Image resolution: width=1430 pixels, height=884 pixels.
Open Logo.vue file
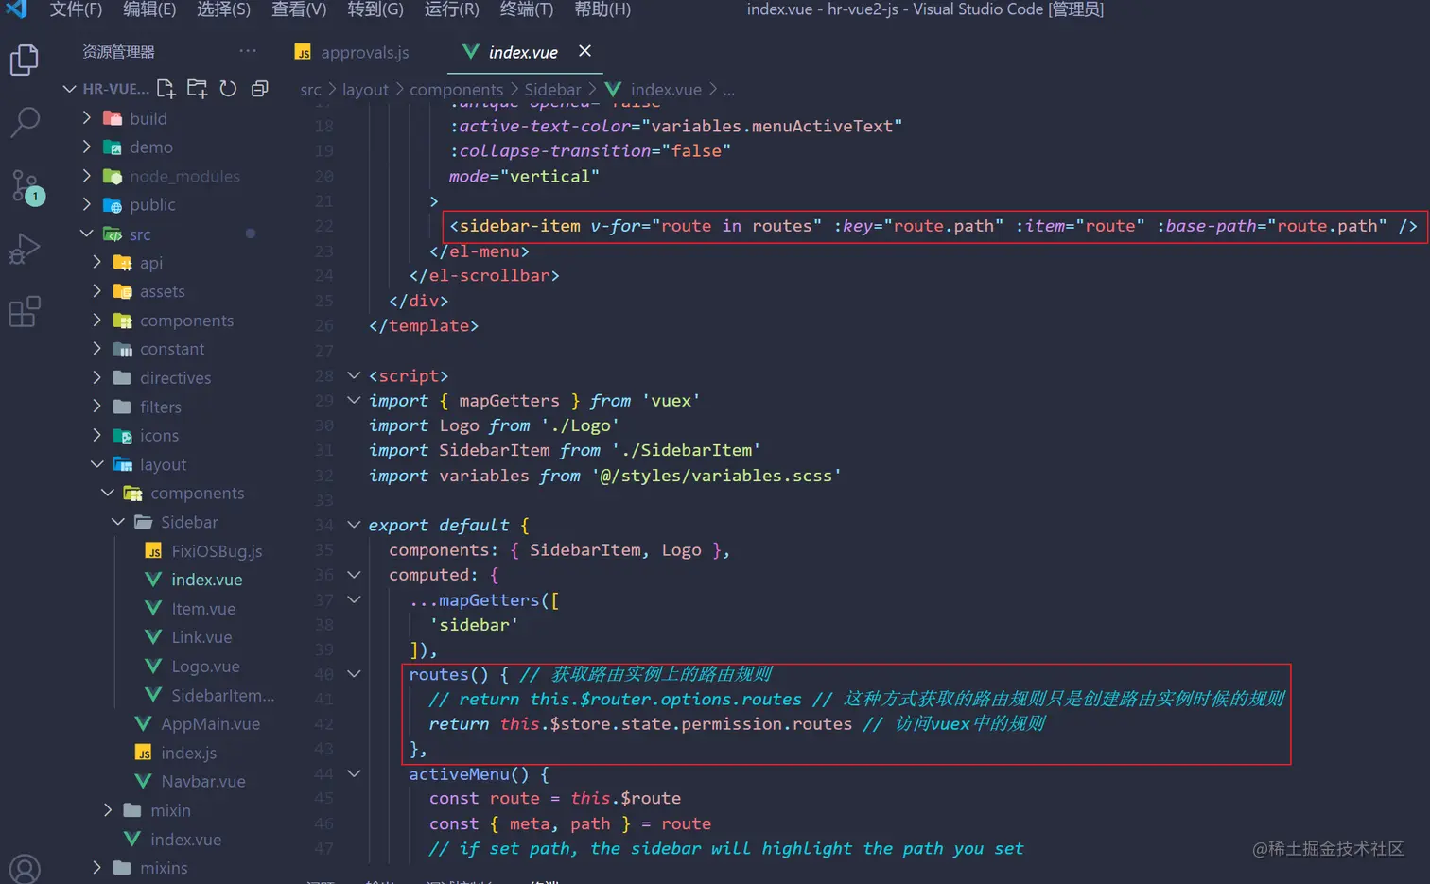[205, 667]
